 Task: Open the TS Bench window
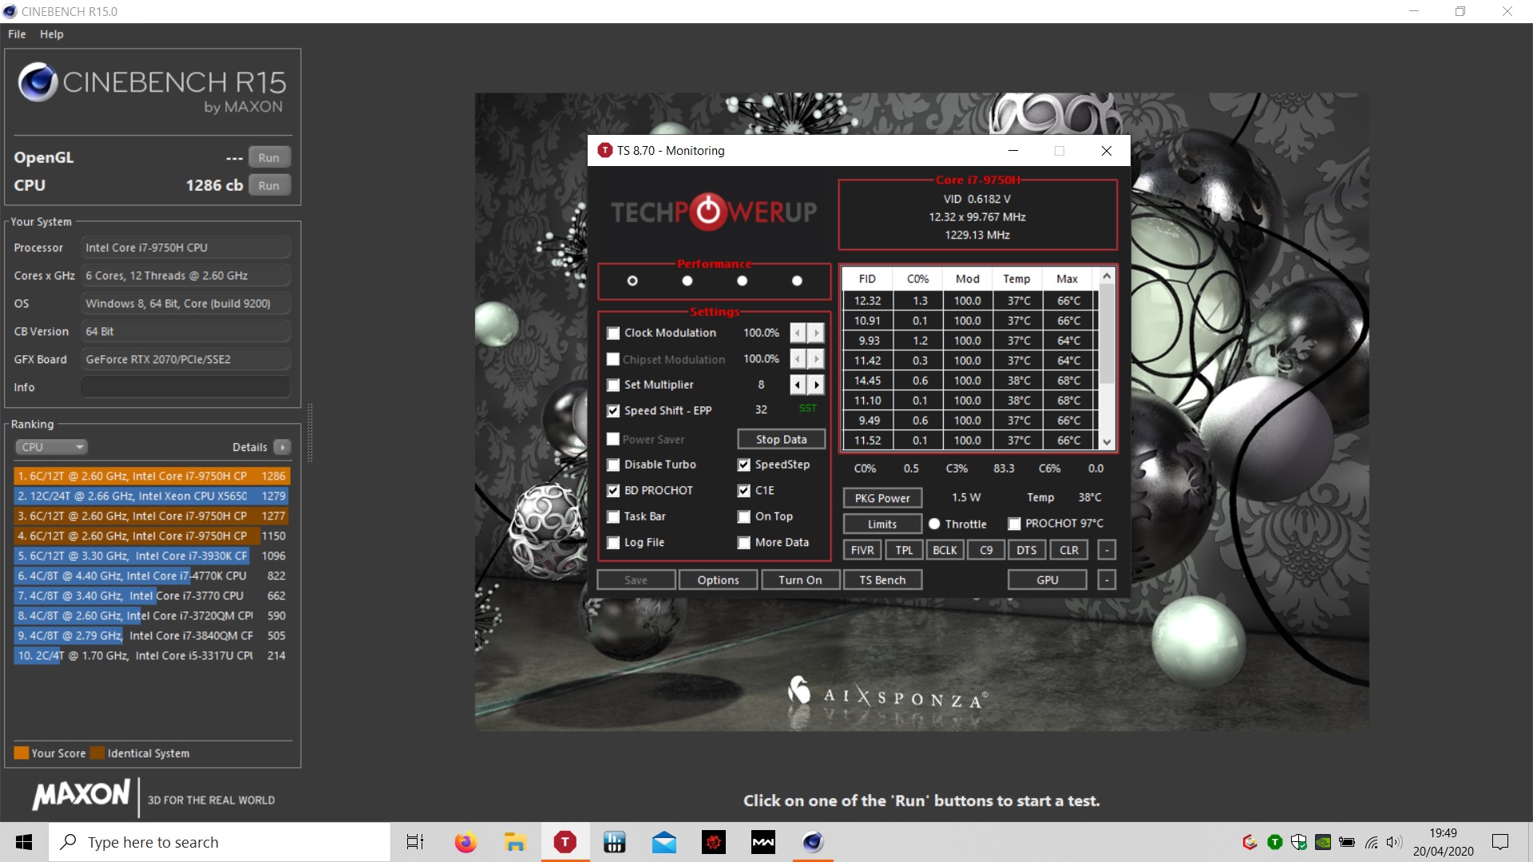tap(882, 579)
